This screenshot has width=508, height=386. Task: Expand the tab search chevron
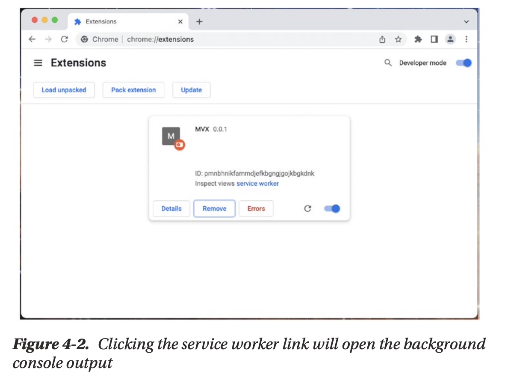[466, 21]
